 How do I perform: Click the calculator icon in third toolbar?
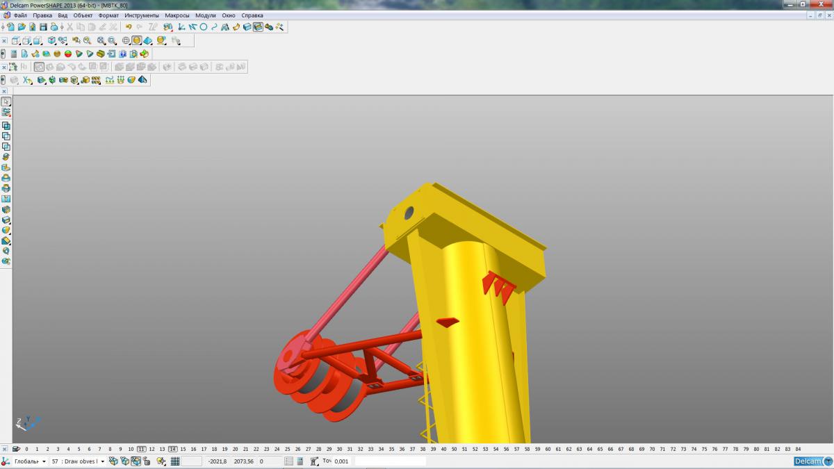click(14, 54)
